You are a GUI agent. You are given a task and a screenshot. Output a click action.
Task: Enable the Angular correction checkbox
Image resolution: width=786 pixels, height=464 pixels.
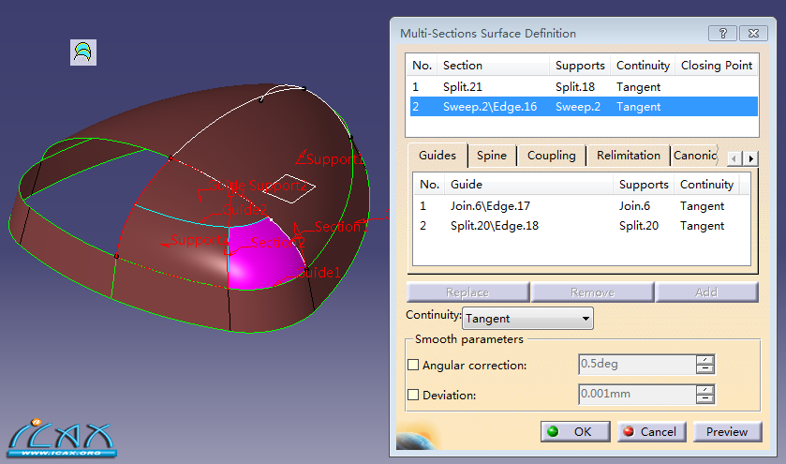click(414, 366)
